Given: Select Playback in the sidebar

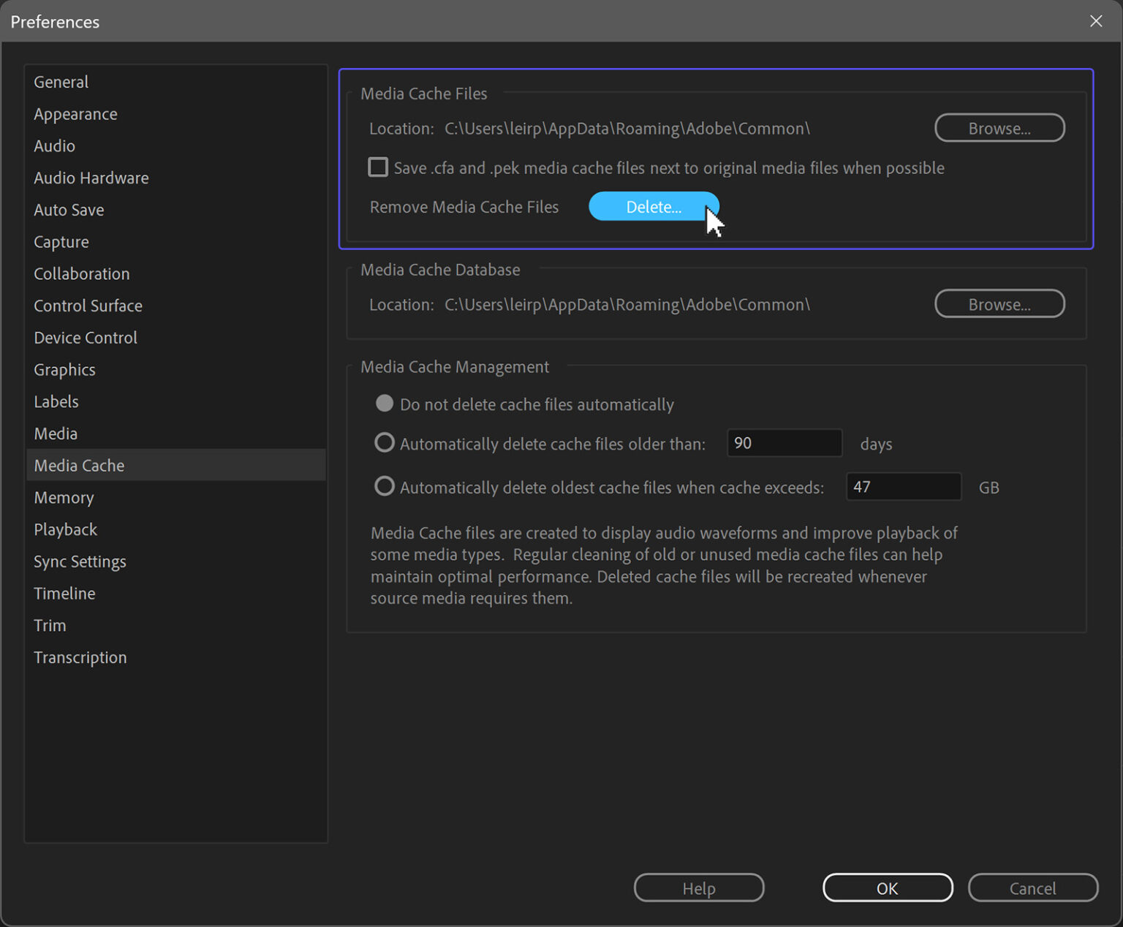Looking at the screenshot, I should click(x=65, y=529).
